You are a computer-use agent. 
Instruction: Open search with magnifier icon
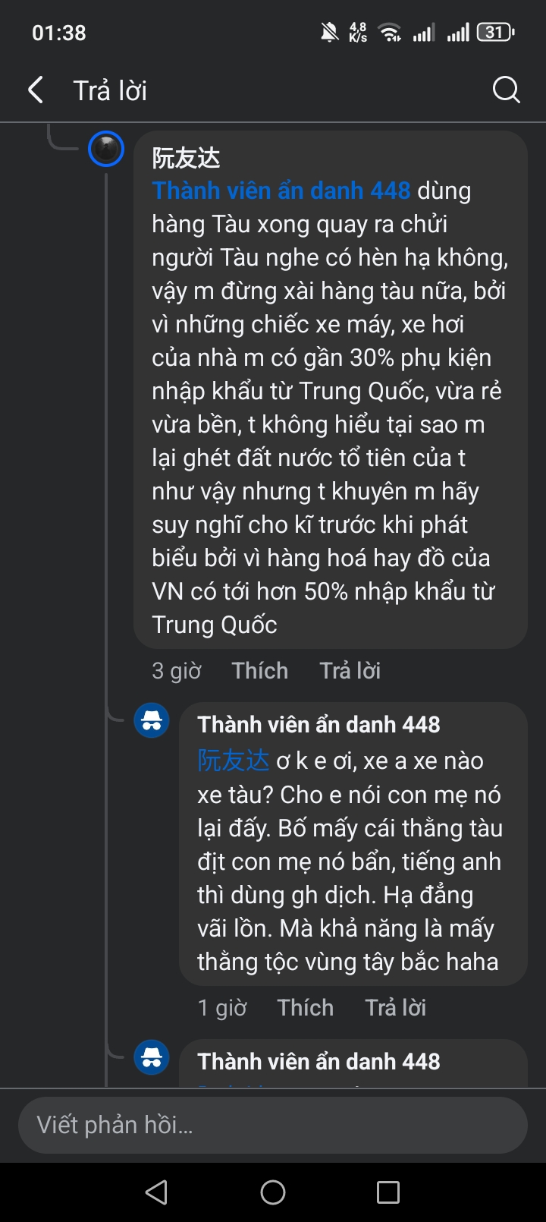coord(506,90)
